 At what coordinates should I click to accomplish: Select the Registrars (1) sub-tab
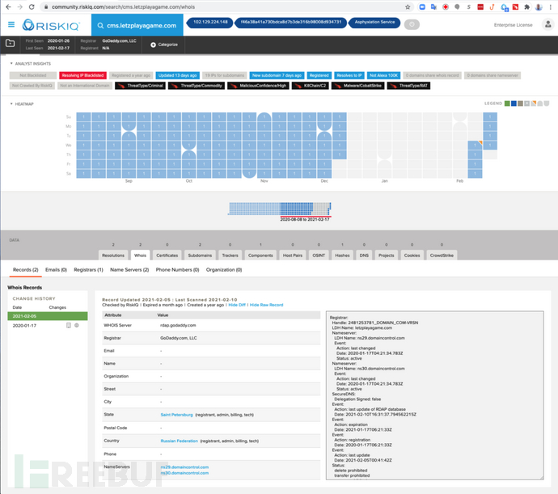pos(88,270)
